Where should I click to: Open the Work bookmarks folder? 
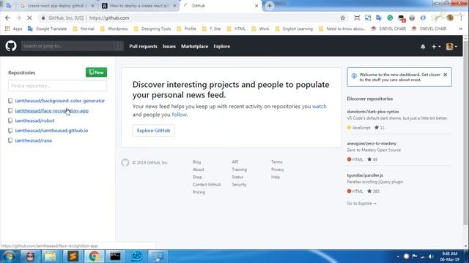(x=261, y=28)
